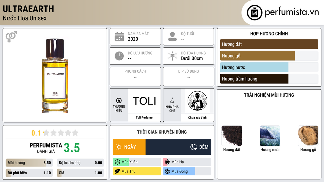Open the Toli Perfume brand link
Image resolution: width=324 pixels, height=182 pixels.
pos(144,118)
